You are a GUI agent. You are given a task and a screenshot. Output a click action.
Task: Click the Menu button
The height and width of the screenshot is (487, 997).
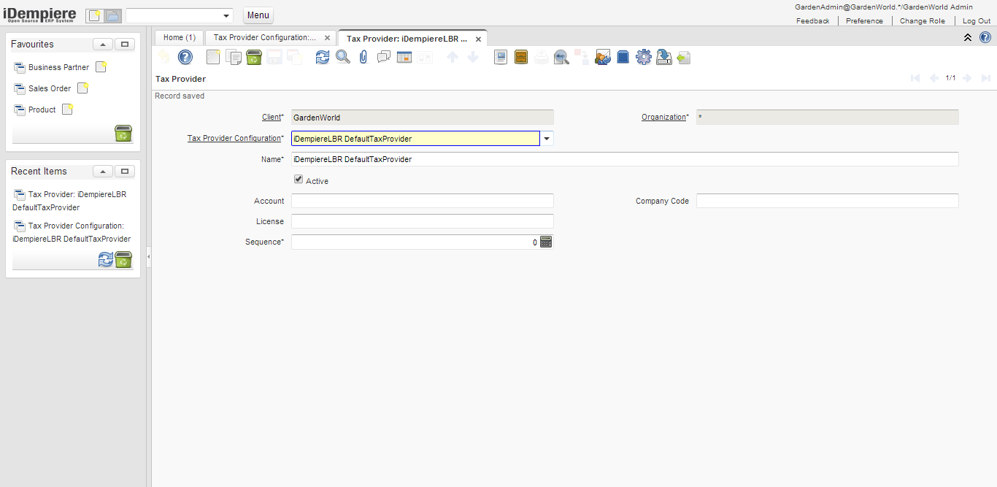(x=258, y=15)
